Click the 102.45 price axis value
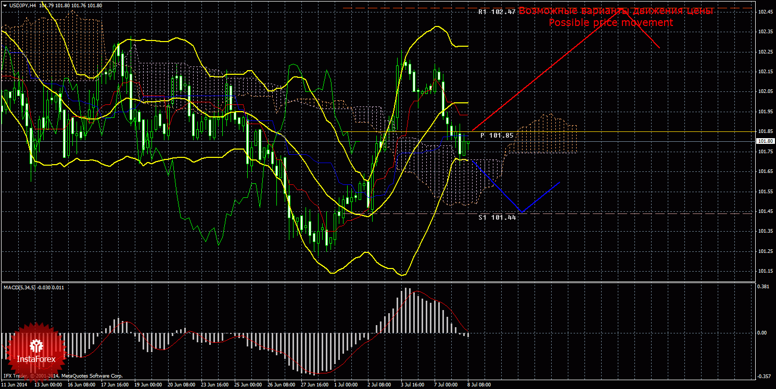The height and width of the screenshot is (389, 776). coord(765,11)
